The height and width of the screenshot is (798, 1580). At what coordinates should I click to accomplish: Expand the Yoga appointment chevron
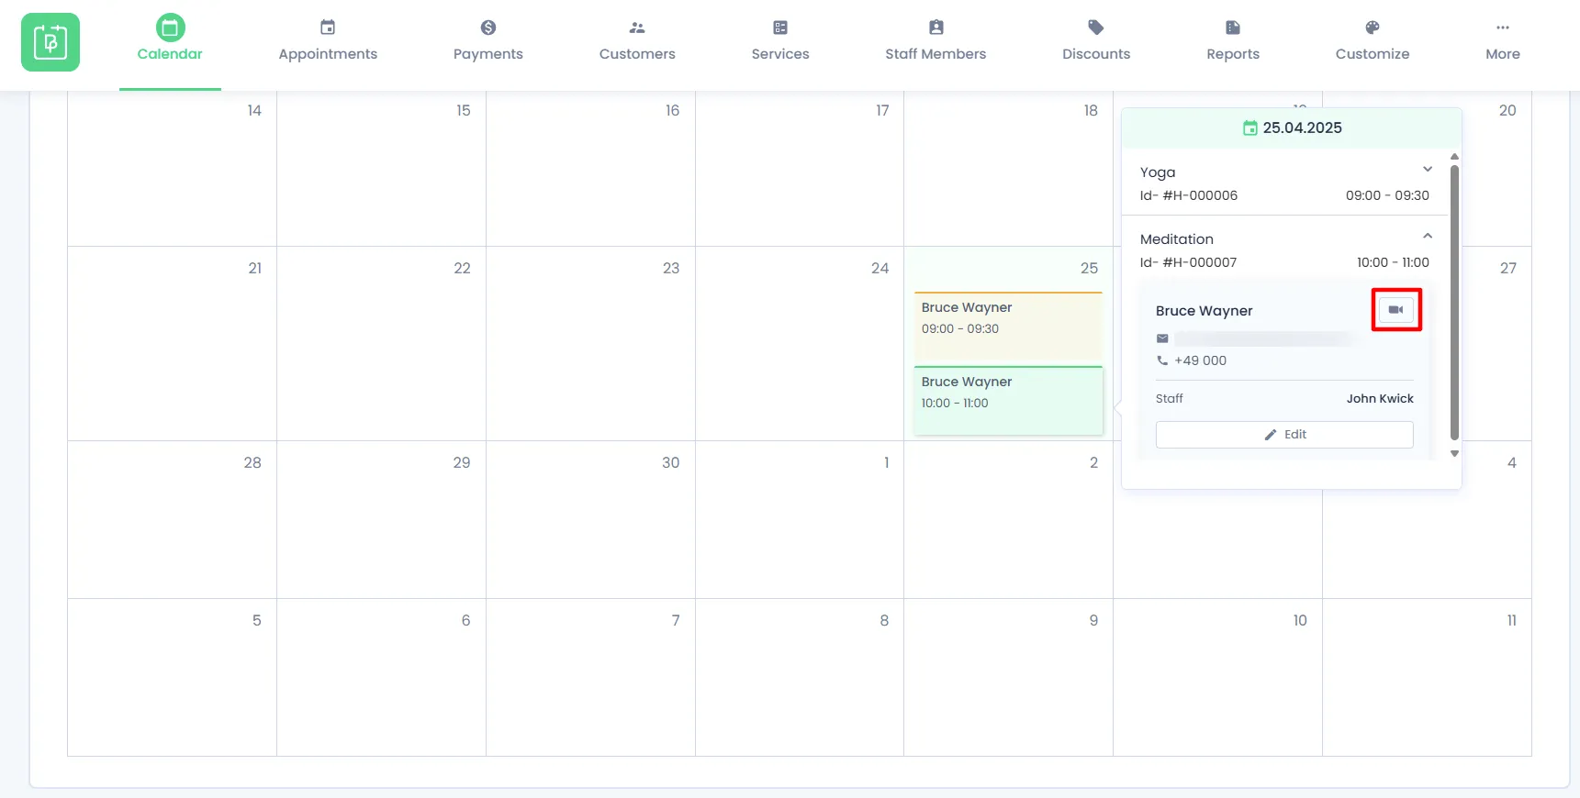coord(1428,169)
